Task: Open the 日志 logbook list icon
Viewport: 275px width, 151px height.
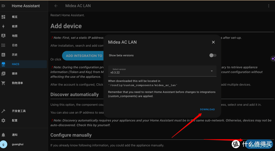Action: [x=3, y=45]
